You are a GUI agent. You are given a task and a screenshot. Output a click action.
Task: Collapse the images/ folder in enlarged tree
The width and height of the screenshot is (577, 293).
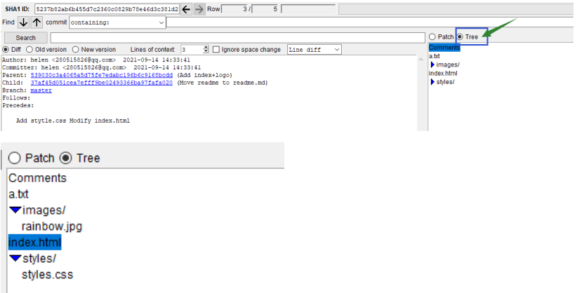[x=15, y=210]
